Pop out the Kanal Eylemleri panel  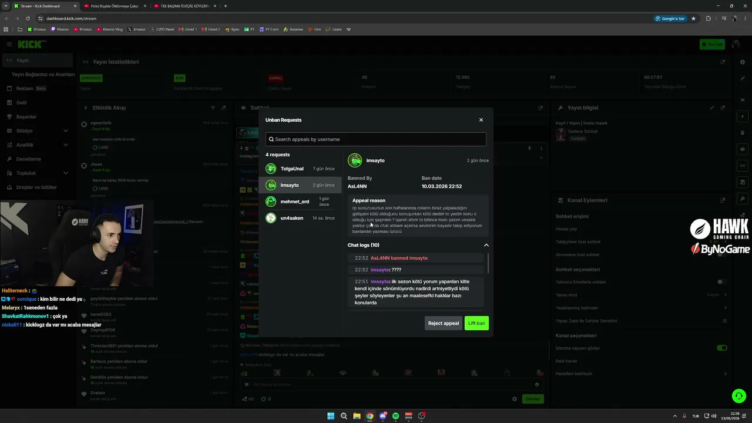(723, 200)
